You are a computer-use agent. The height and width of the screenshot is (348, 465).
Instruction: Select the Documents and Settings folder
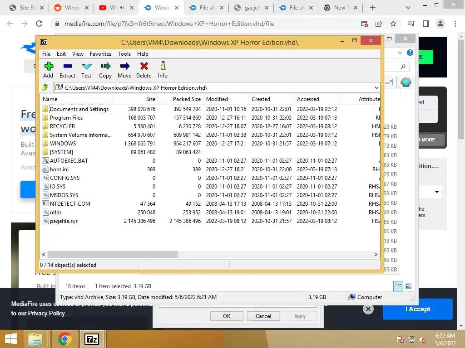click(79, 109)
